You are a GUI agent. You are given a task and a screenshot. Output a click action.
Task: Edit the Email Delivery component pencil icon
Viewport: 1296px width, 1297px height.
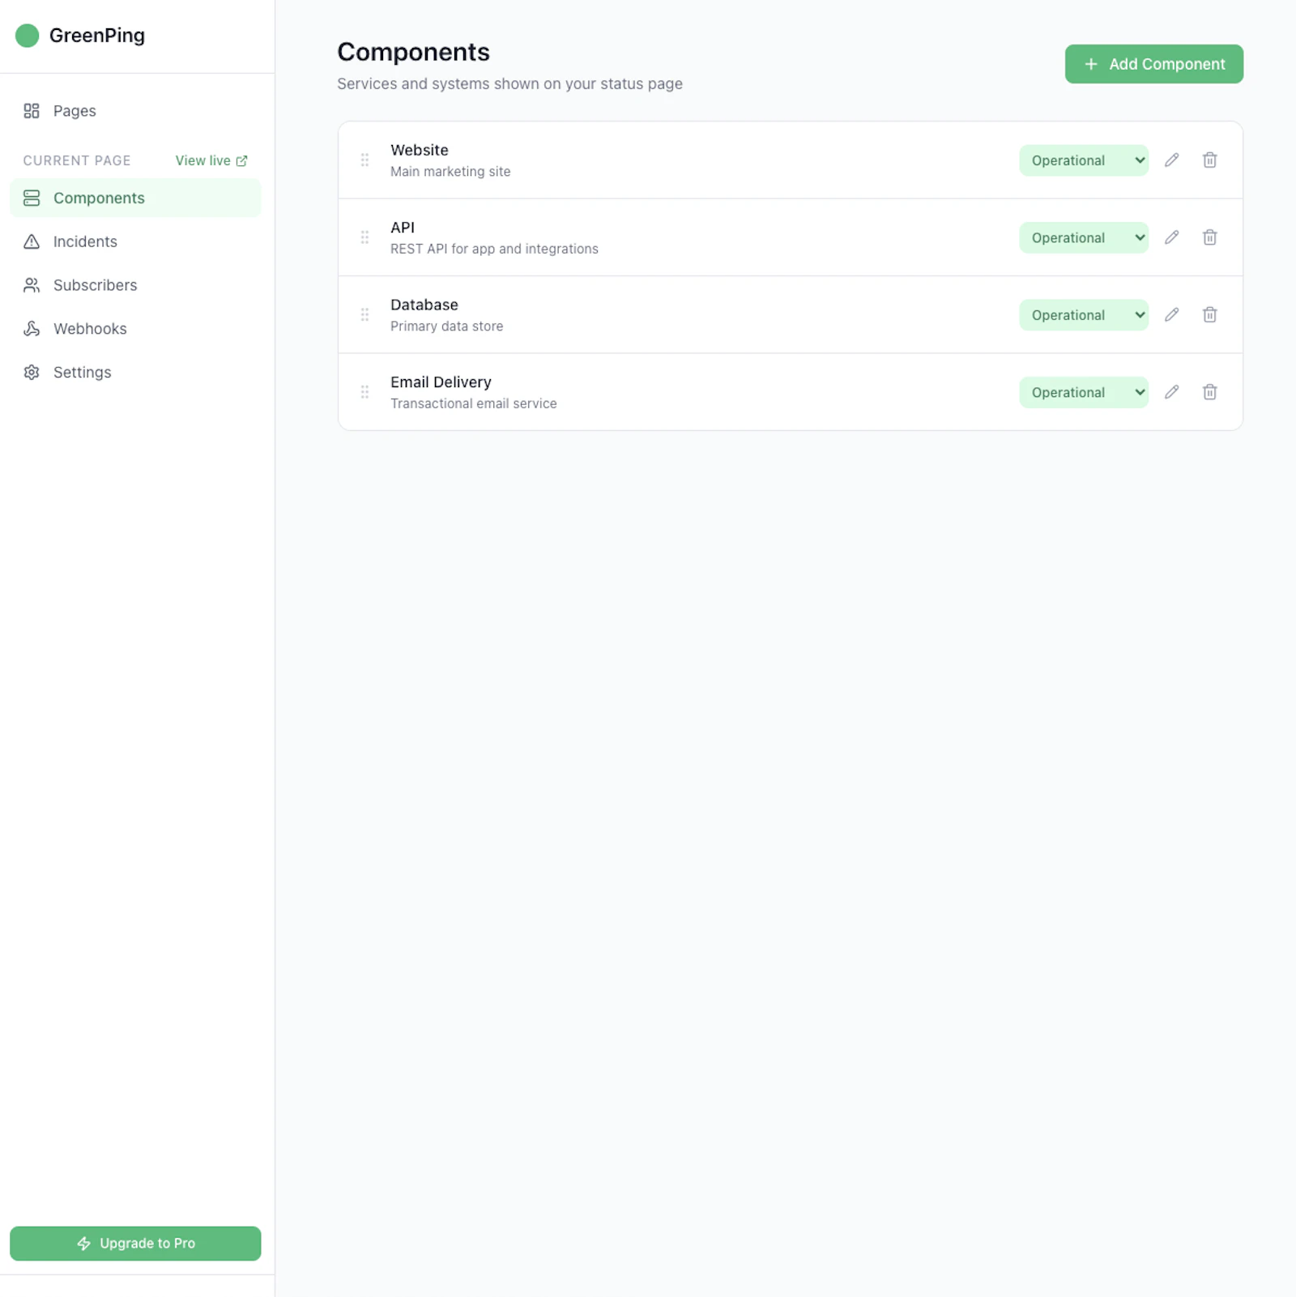pyautogui.click(x=1171, y=392)
